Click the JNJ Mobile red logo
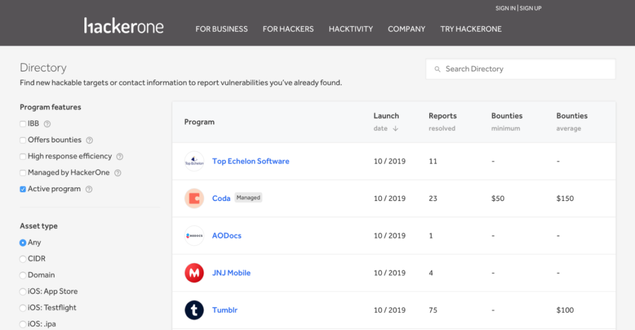Viewport: 635px width, 330px height. pyautogui.click(x=194, y=273)
